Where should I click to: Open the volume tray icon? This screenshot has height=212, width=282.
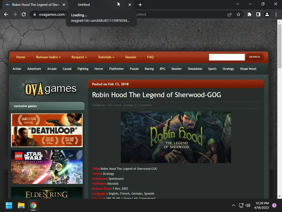248,205
